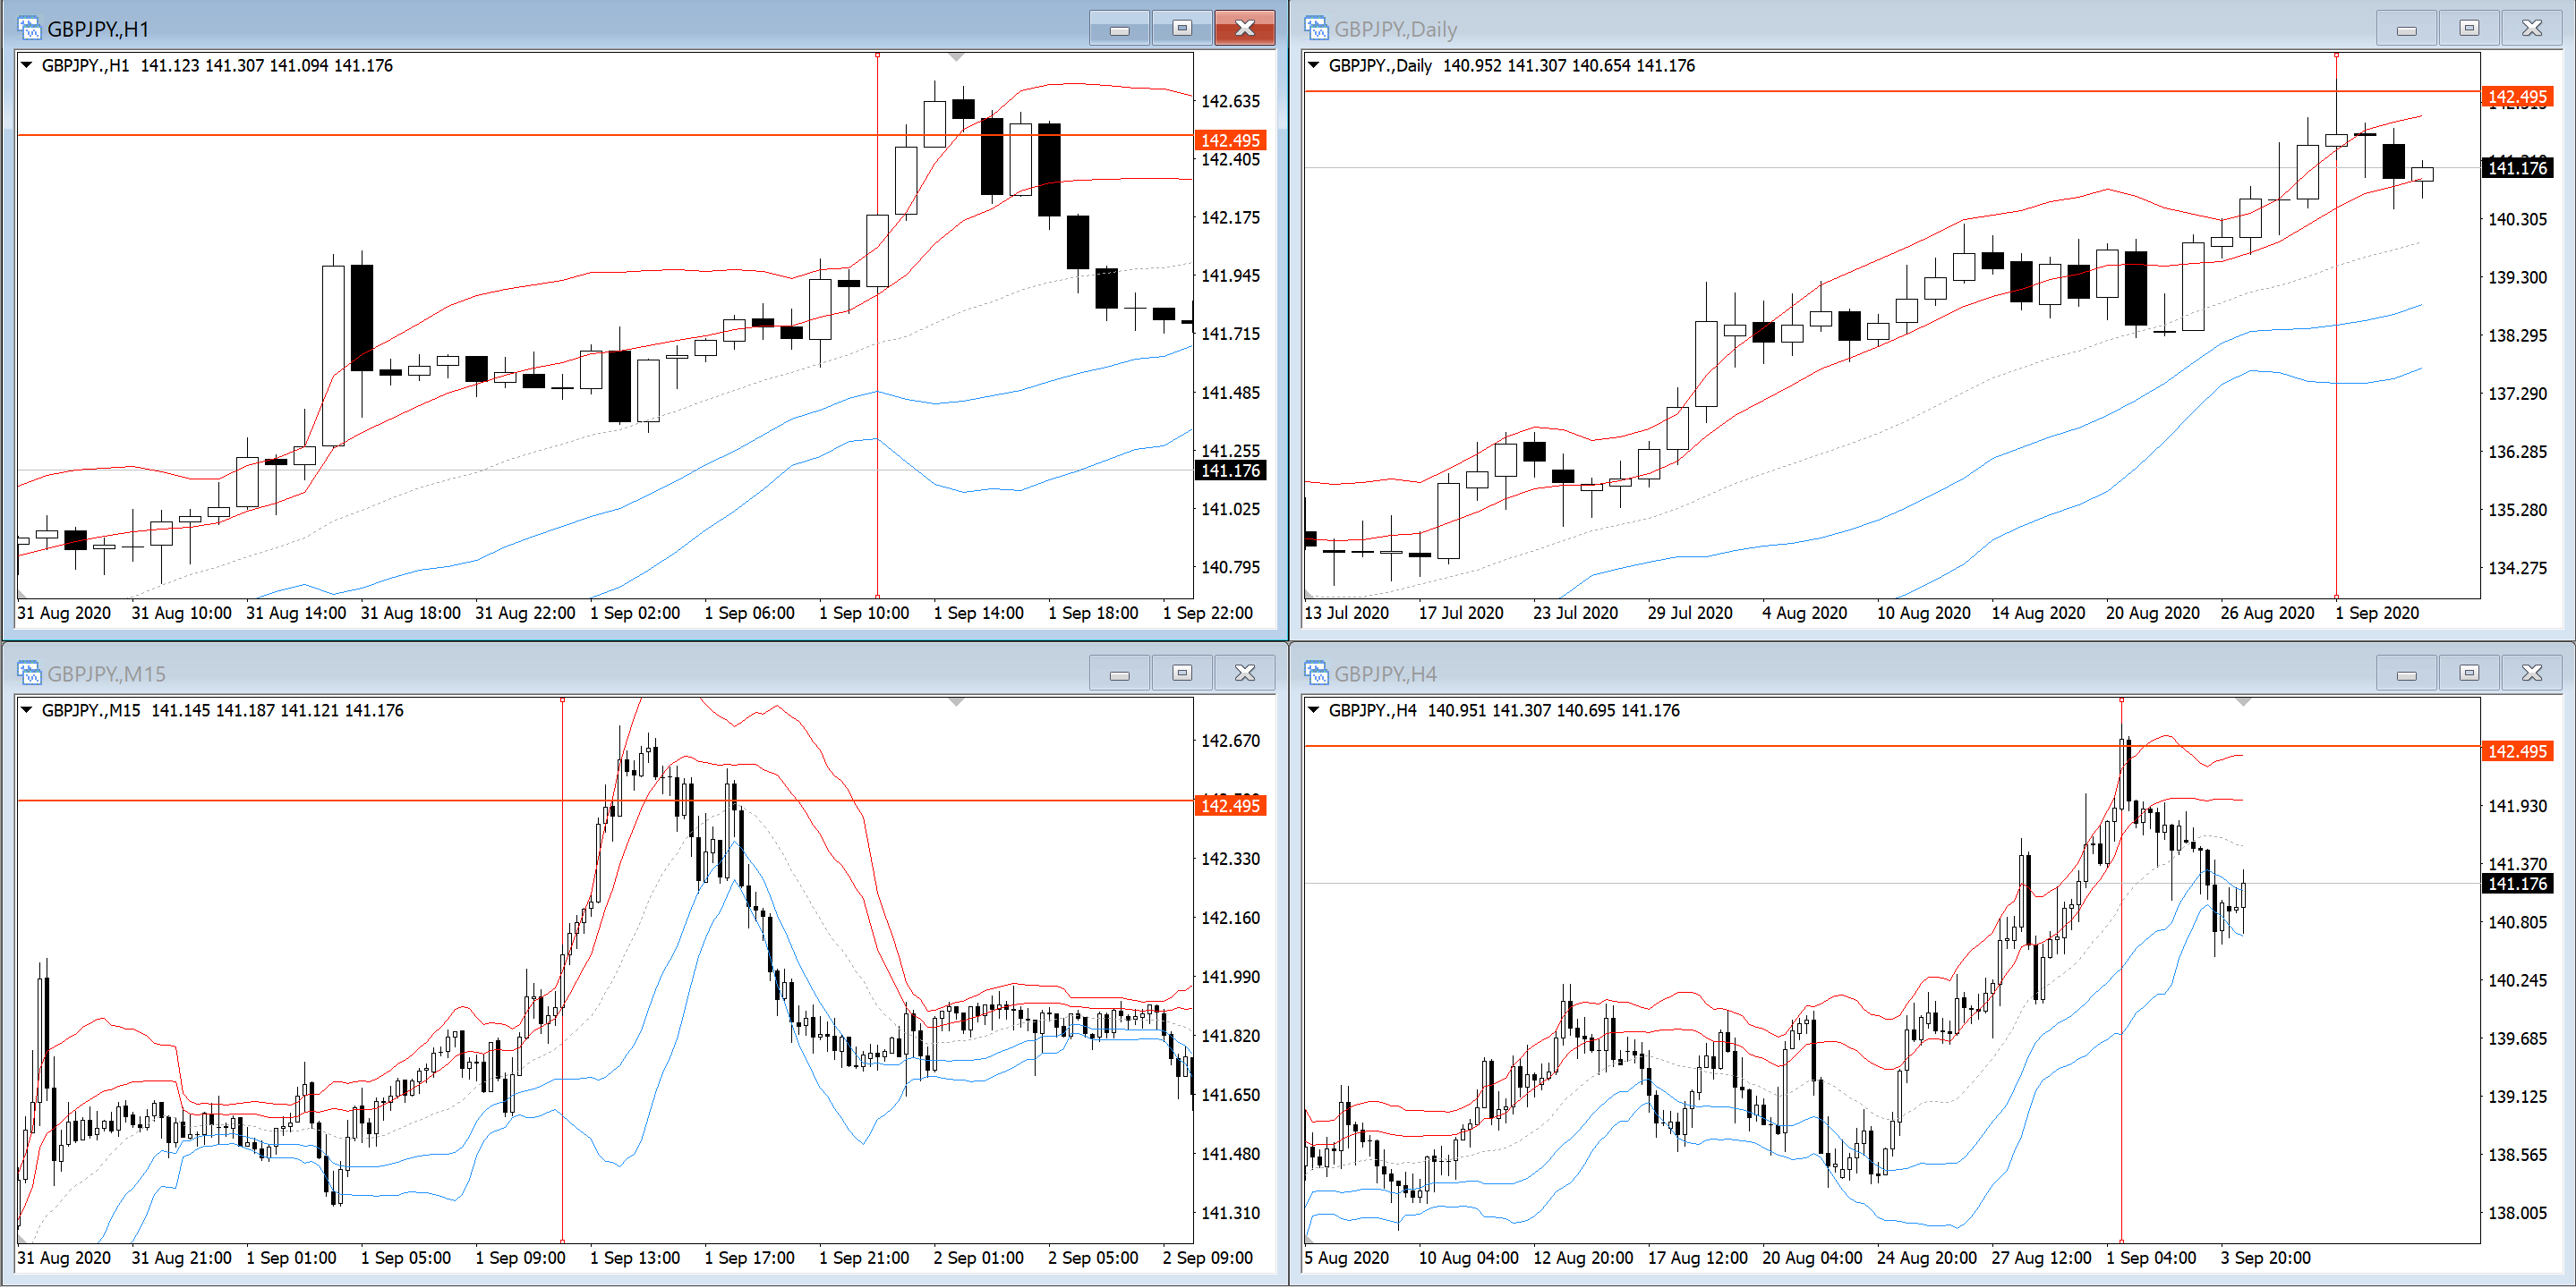Expand the triangle beside GBPJPY,H1 OHLC label
This screenshot has width=2576, height=1288.
pyautogui.click(x=27, y=65)
